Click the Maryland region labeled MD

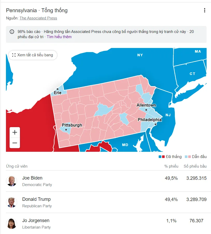(x=125, y=145)
